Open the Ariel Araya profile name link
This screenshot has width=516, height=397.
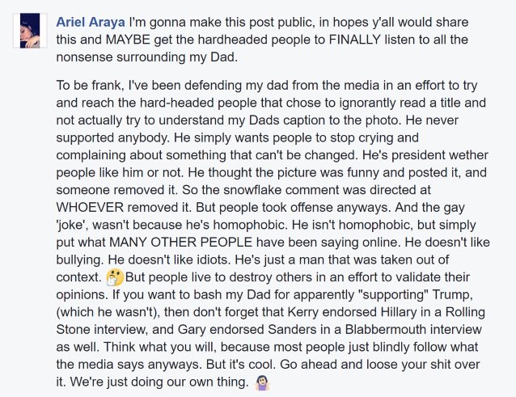click(91, 23)
